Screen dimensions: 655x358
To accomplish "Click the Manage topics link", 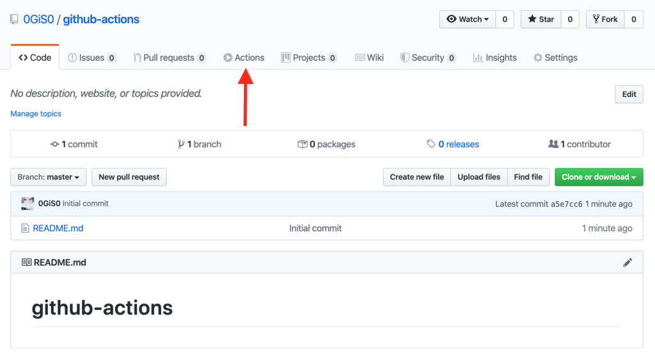I will click(36, 113).
